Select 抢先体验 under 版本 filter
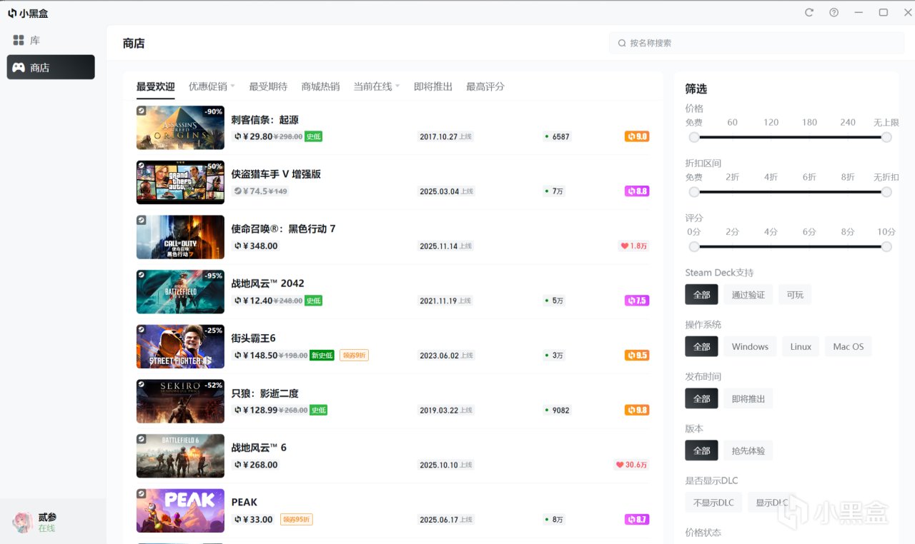The height and width of the screenshot is (544, 915). coord(748,451)
